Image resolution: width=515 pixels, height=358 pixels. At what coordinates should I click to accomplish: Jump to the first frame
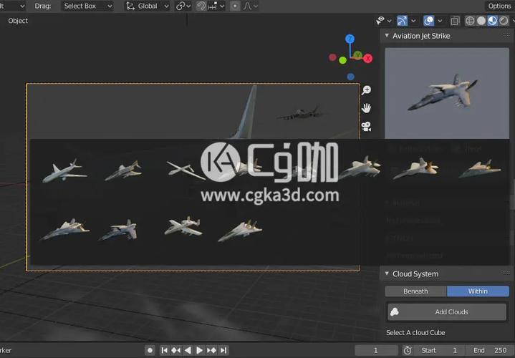click(x=164, y=350)
